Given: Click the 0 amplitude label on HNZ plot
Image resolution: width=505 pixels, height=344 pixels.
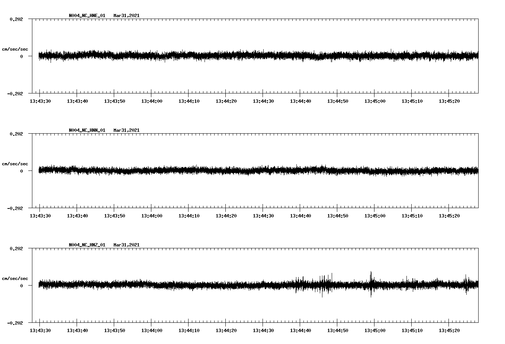Looking at the screenshot, I should [21, 286].
